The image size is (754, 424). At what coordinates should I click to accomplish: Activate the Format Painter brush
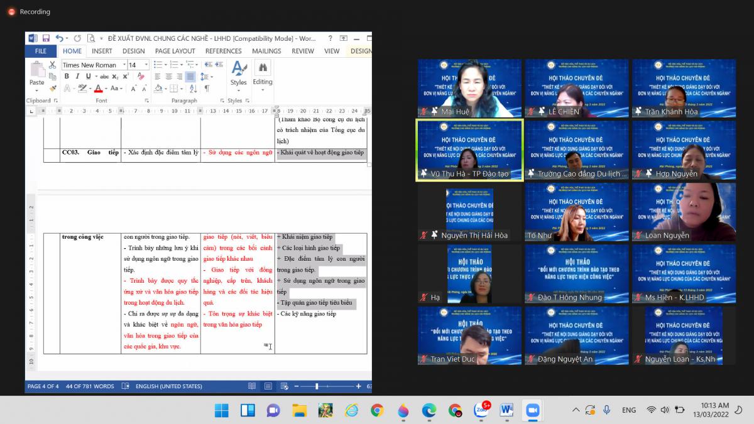pos(52,89)
